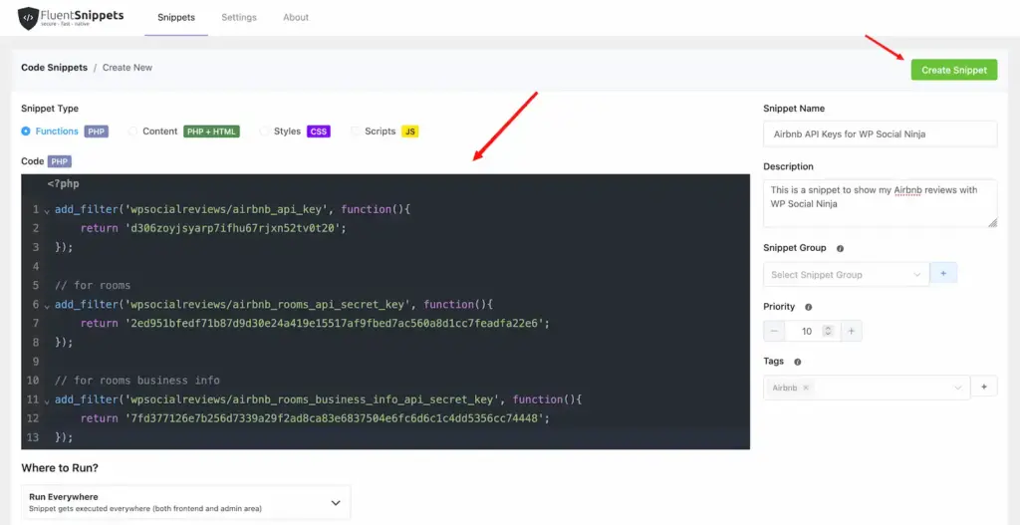Select Scripts JS snippet type
This screenshot has width=1020, height=525.
click(356, 131)
